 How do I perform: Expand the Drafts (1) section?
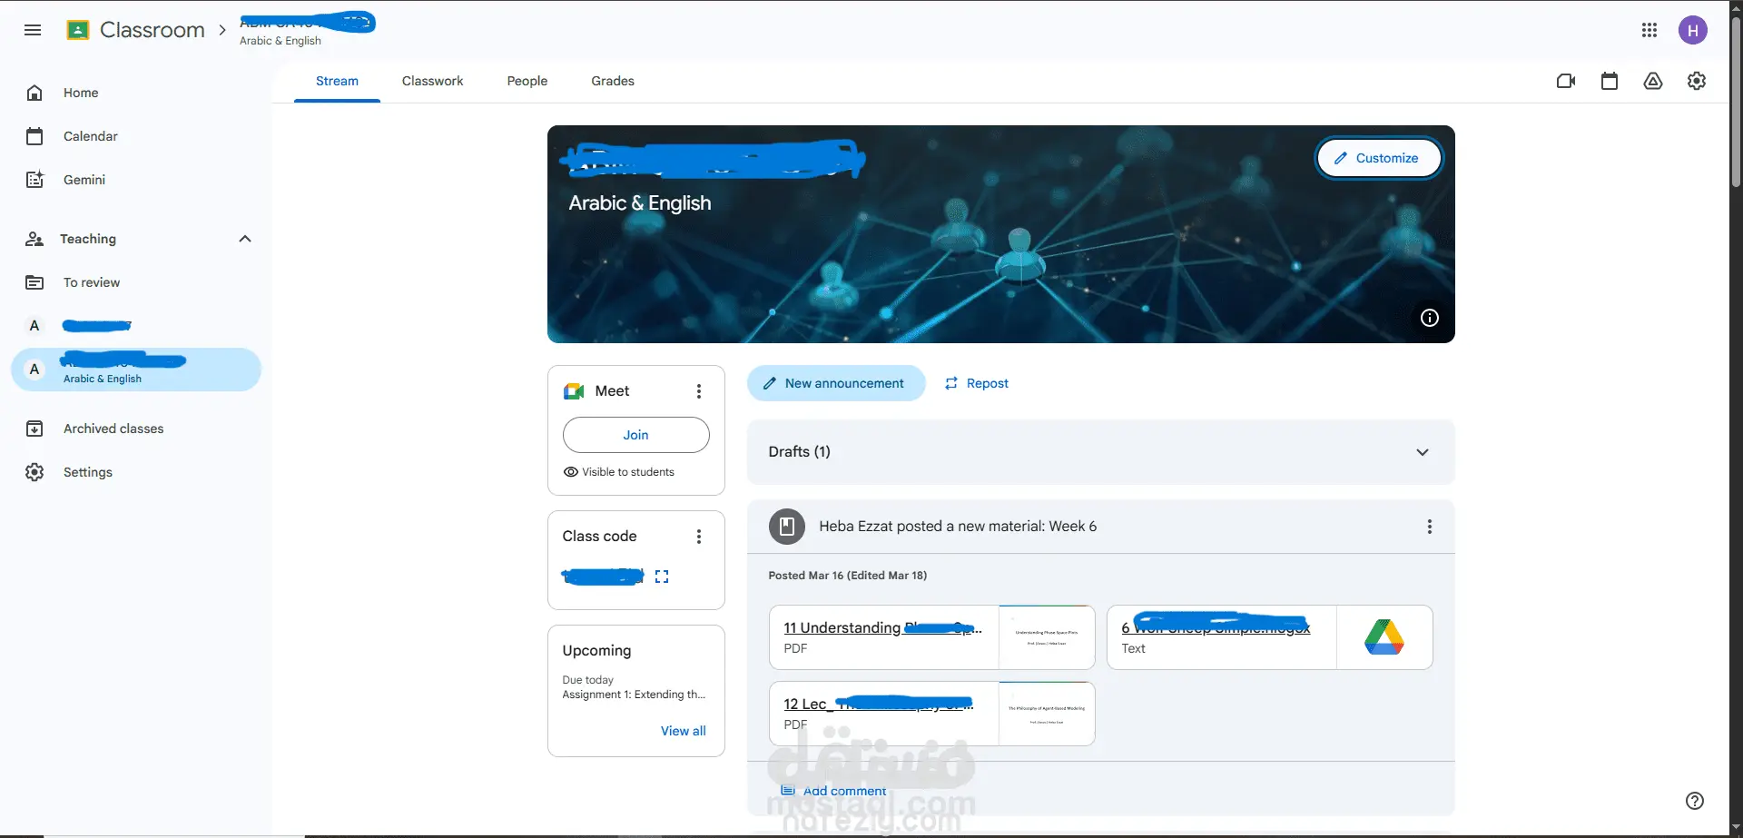tap(1423, 452)
